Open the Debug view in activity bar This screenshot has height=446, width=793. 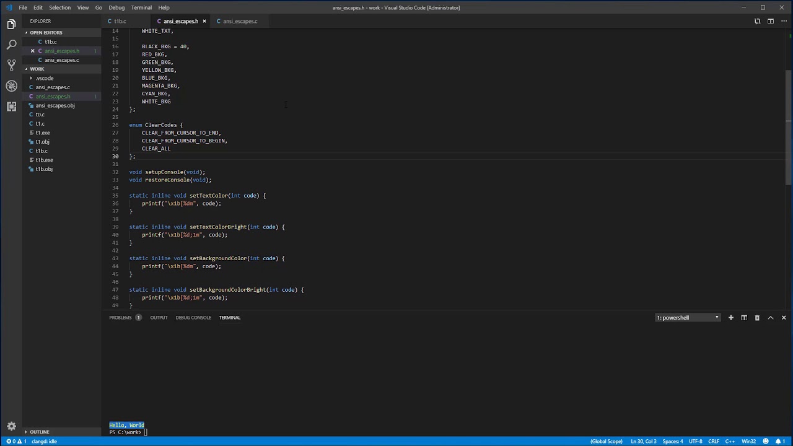[11, 85]
